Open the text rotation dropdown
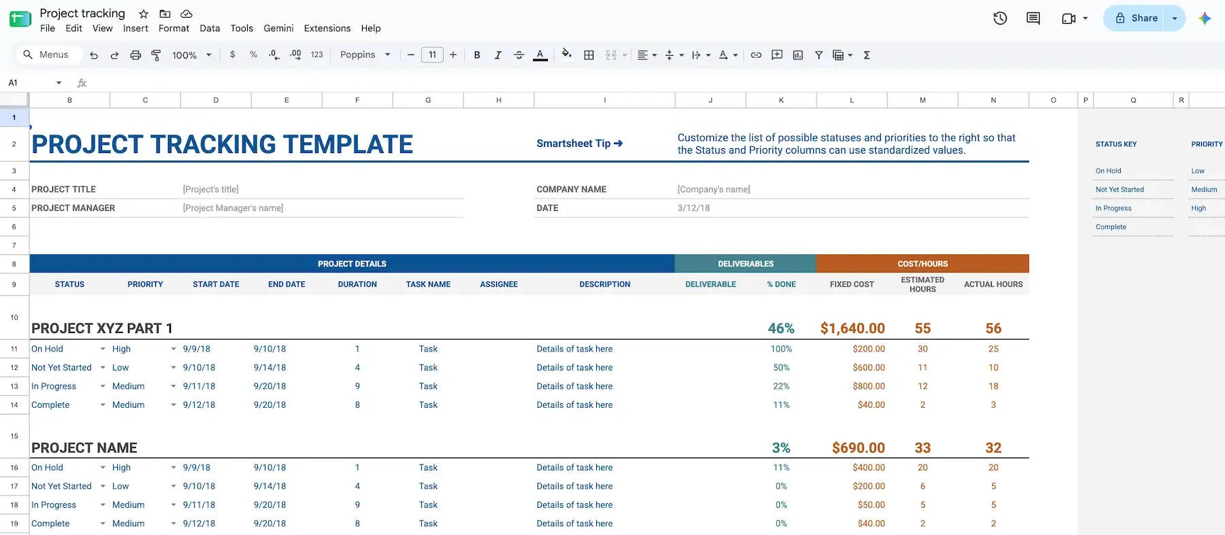1225x535 pixels. 728,55
